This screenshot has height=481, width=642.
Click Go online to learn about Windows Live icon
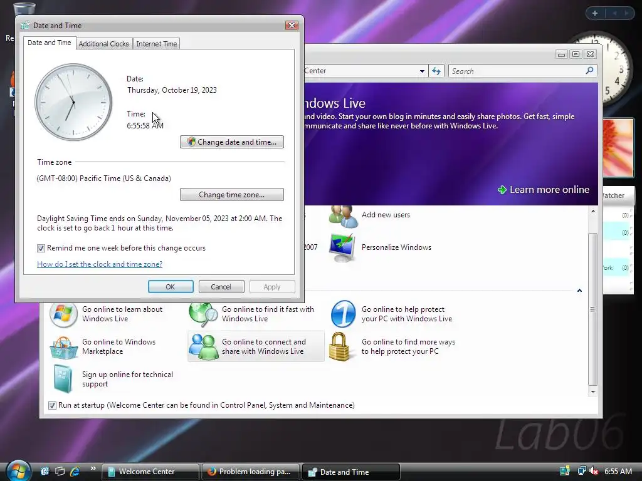[x=63, y=314]
